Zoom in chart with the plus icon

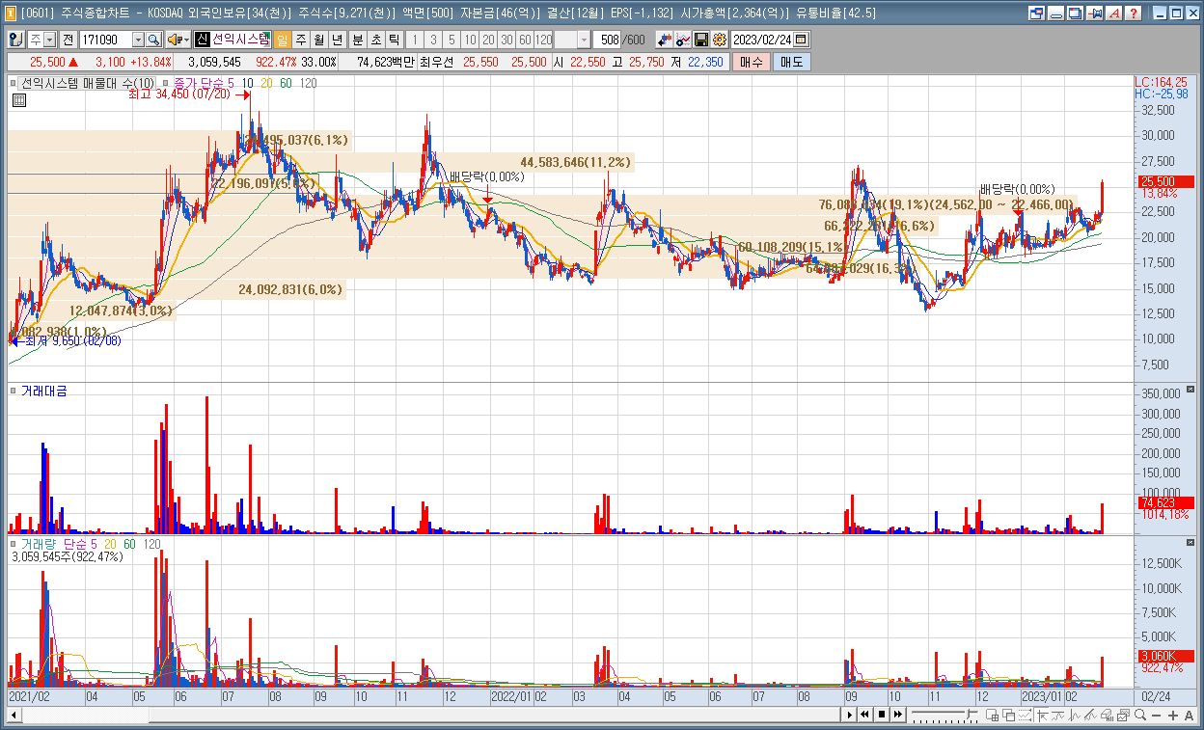pos(1172,715)
